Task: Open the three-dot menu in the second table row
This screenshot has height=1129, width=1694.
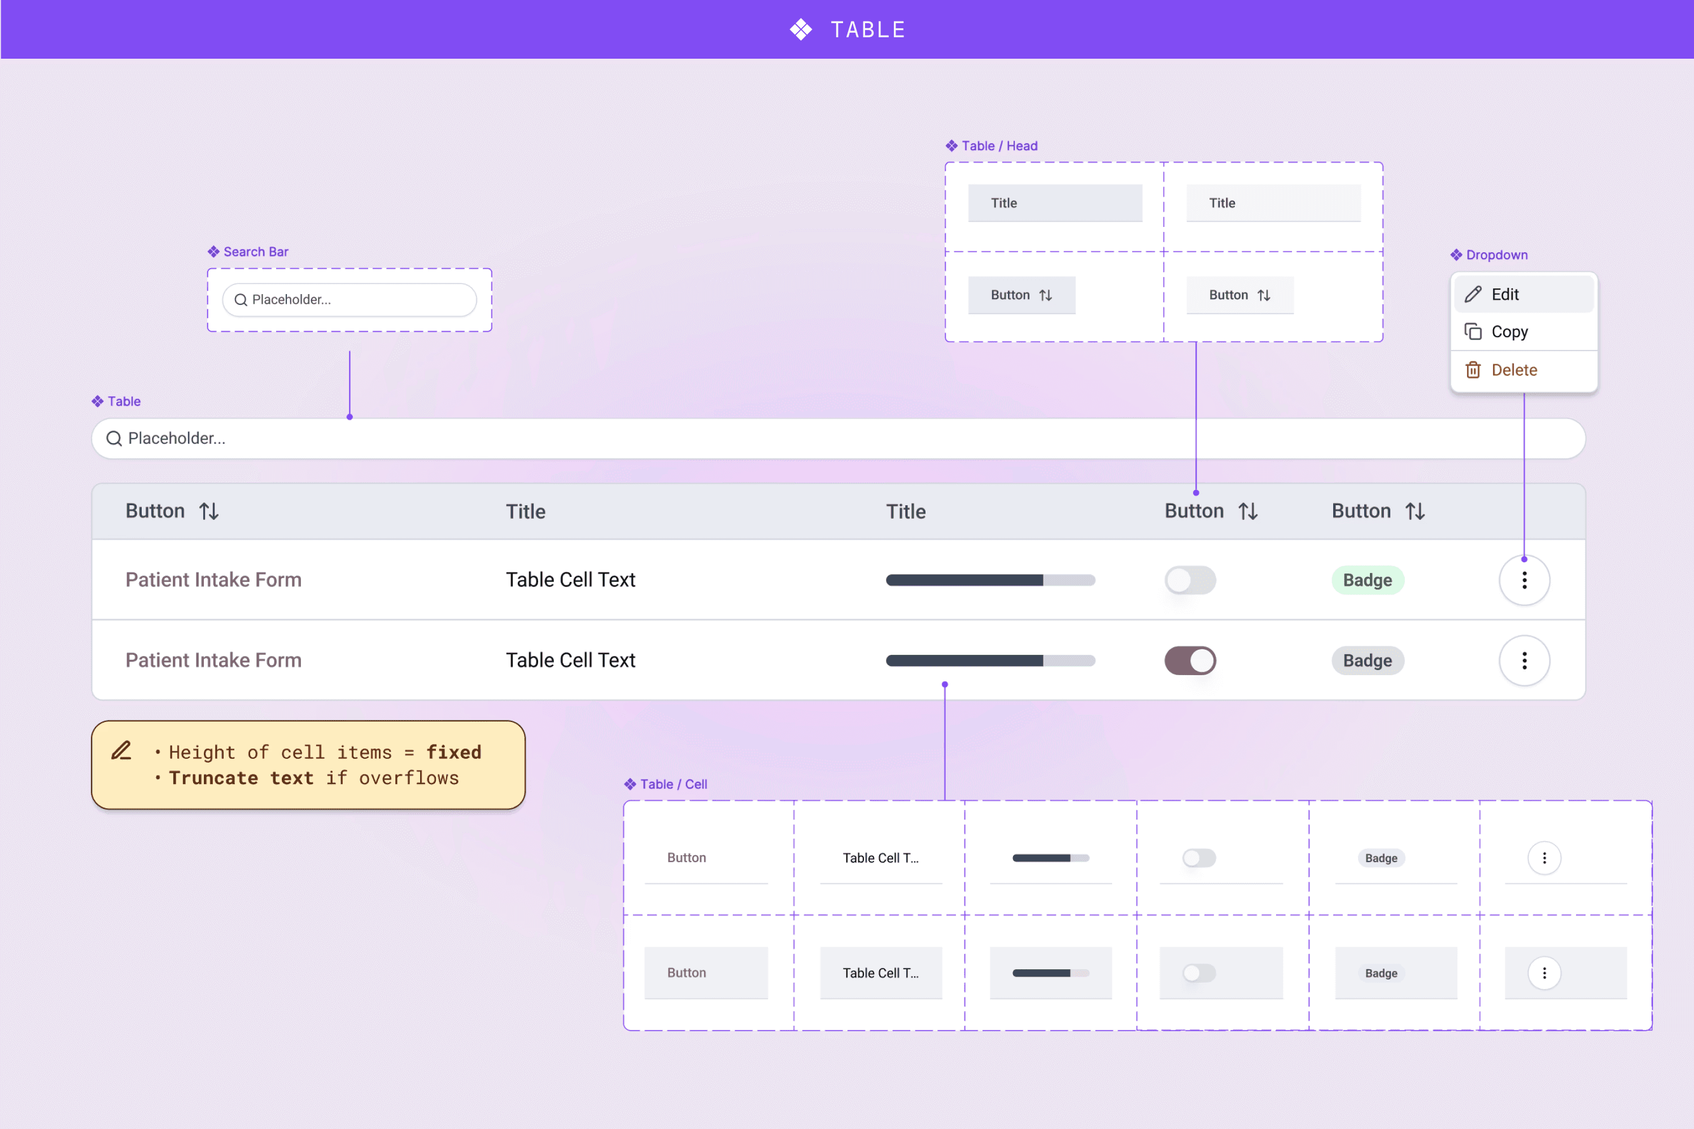Action: 1524,661
